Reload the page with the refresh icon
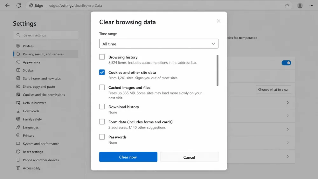318x179 pixels. coord(19,5)
